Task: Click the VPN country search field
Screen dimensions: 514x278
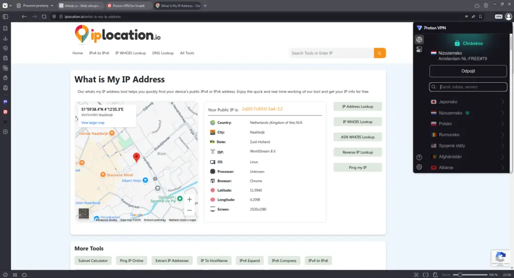Action: [468, 87]
